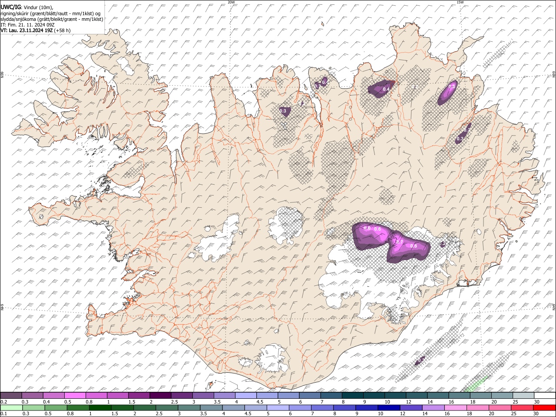Click the '30' label in the upper legend
This screenshot has width=556, height=417.
pyautogui.click(x=536, y=402)
